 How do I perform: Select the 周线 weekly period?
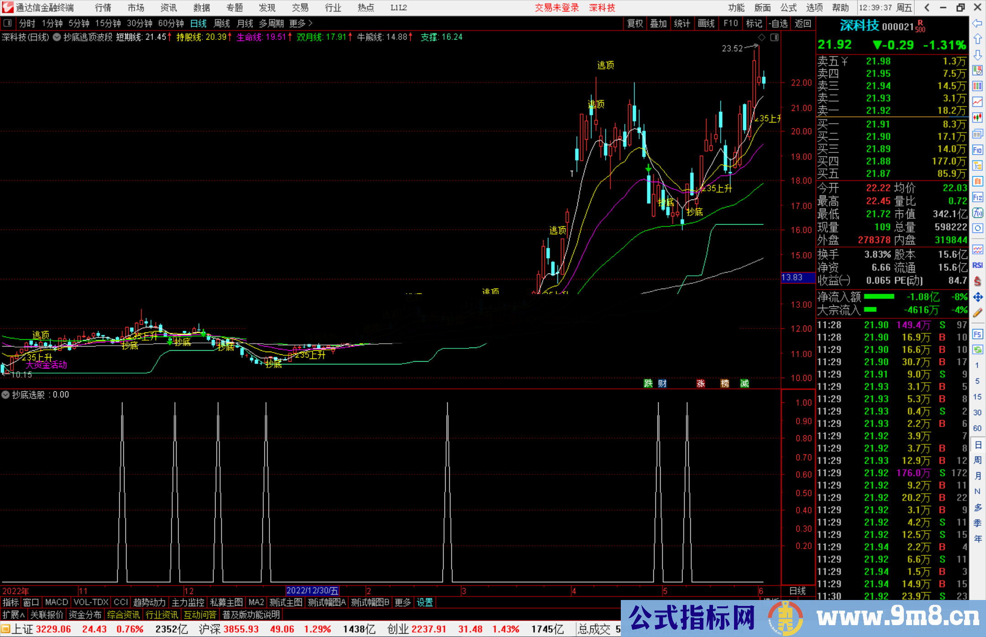[222, 23]
